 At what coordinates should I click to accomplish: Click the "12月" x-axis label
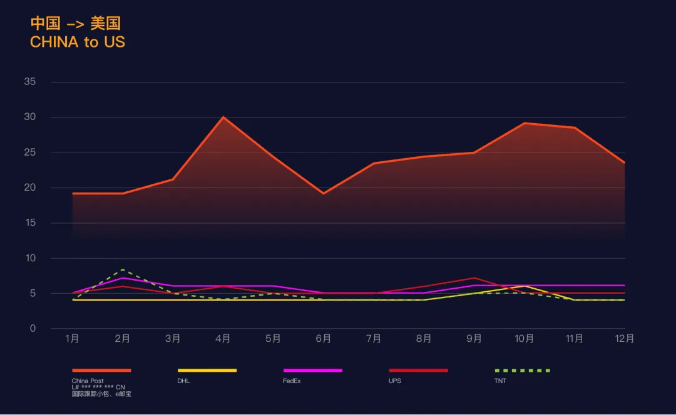625,339
